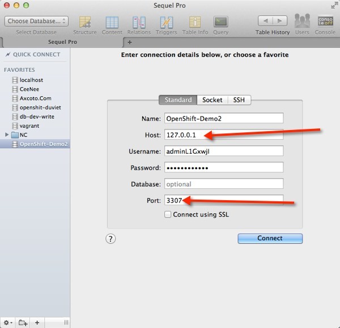This screenshot has width=340, height=328.
Task: Enable Connect using SSL checkbox
Action: [168, 214]
